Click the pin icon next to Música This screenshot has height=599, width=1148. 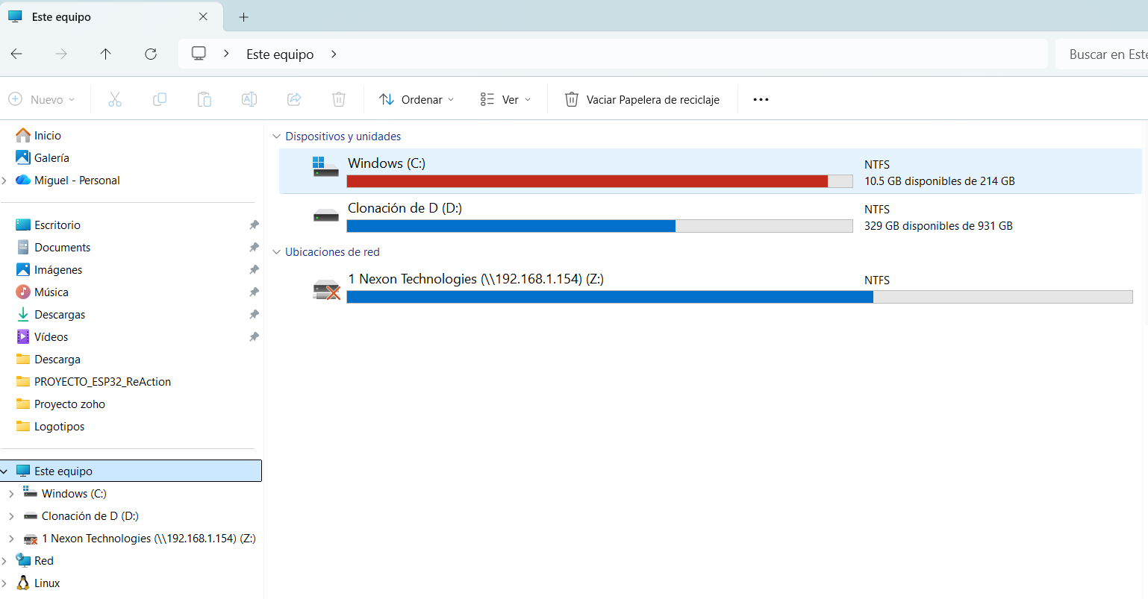254,292
